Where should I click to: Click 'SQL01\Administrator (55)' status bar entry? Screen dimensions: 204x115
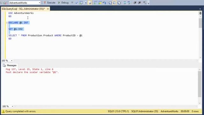pos(145,111)
